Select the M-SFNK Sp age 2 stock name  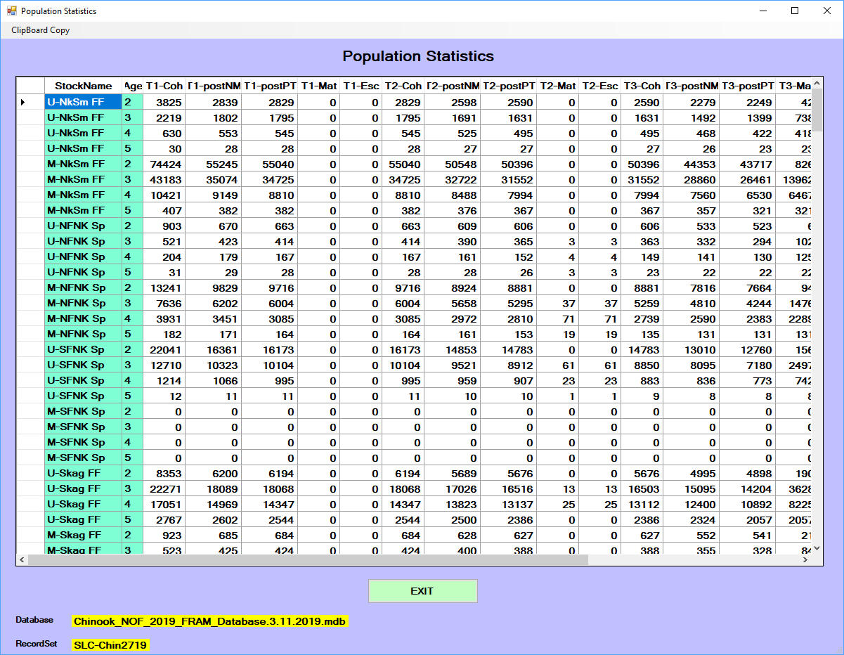click(x=83, y=411)
